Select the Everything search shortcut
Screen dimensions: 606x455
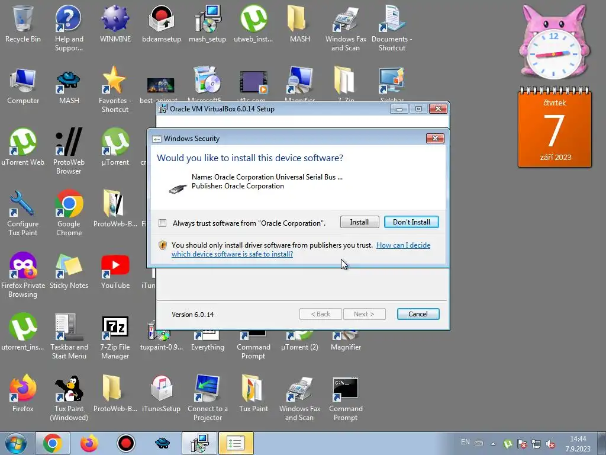click(208, 341)
